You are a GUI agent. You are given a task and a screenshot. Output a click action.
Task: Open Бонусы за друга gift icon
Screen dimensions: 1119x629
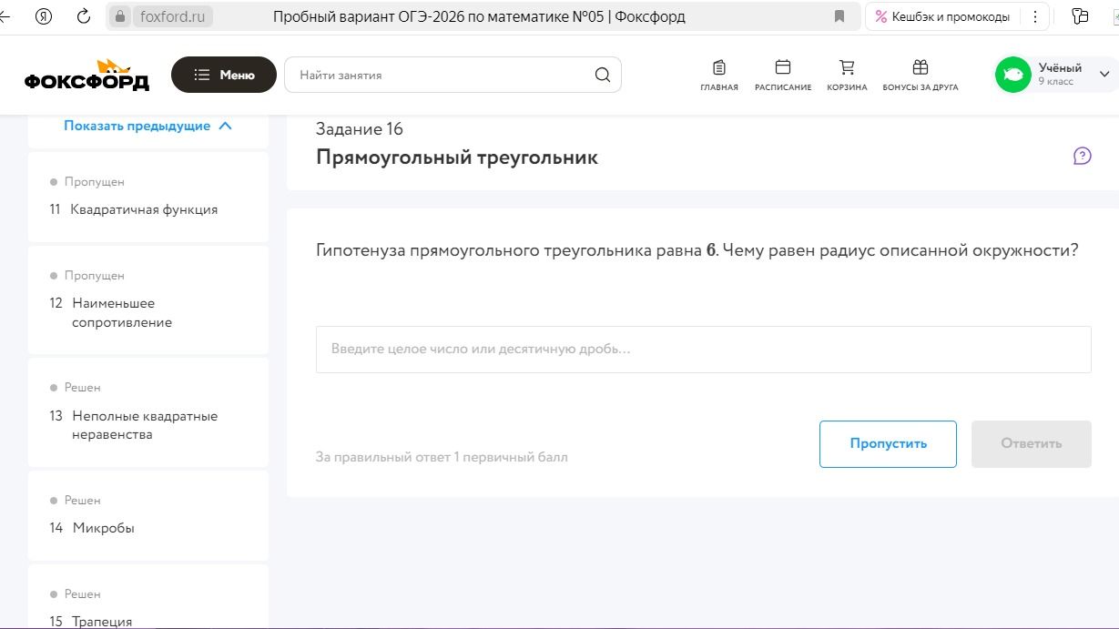[921, 67]
